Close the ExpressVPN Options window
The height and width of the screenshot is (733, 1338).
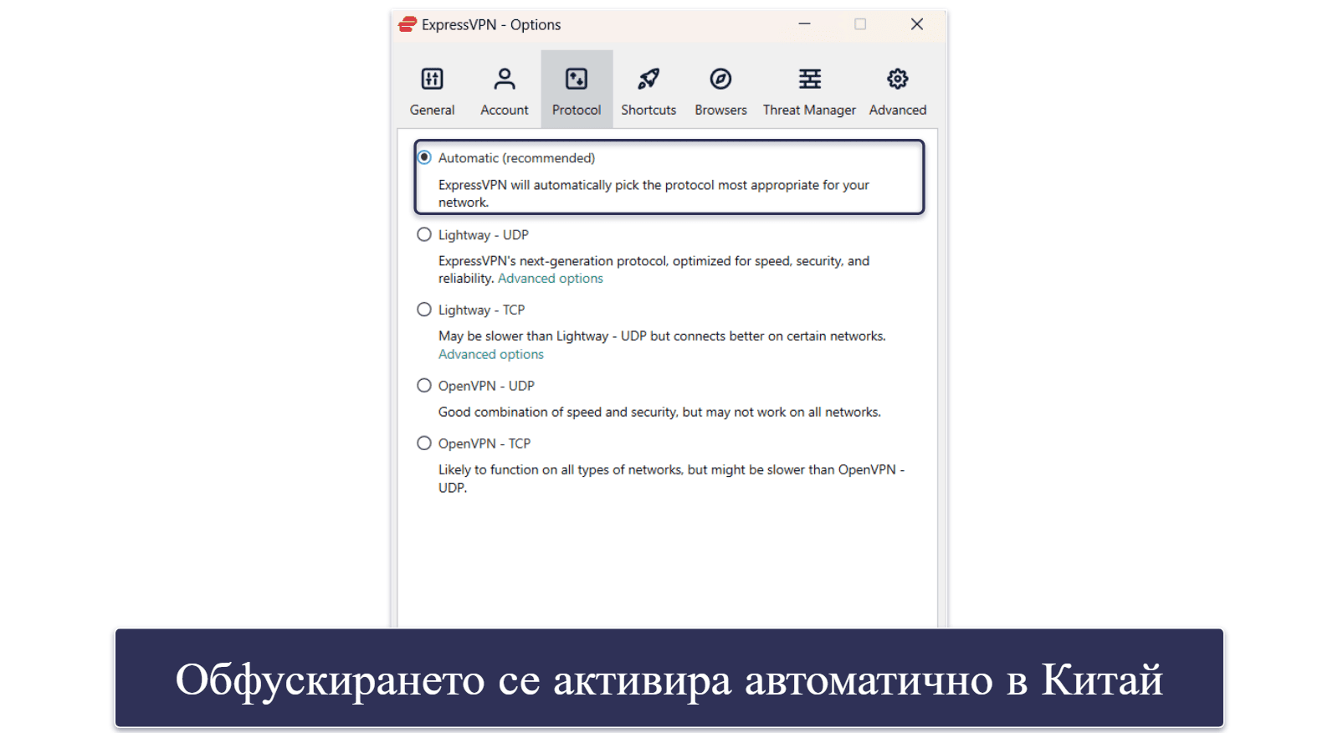[916, 24]
